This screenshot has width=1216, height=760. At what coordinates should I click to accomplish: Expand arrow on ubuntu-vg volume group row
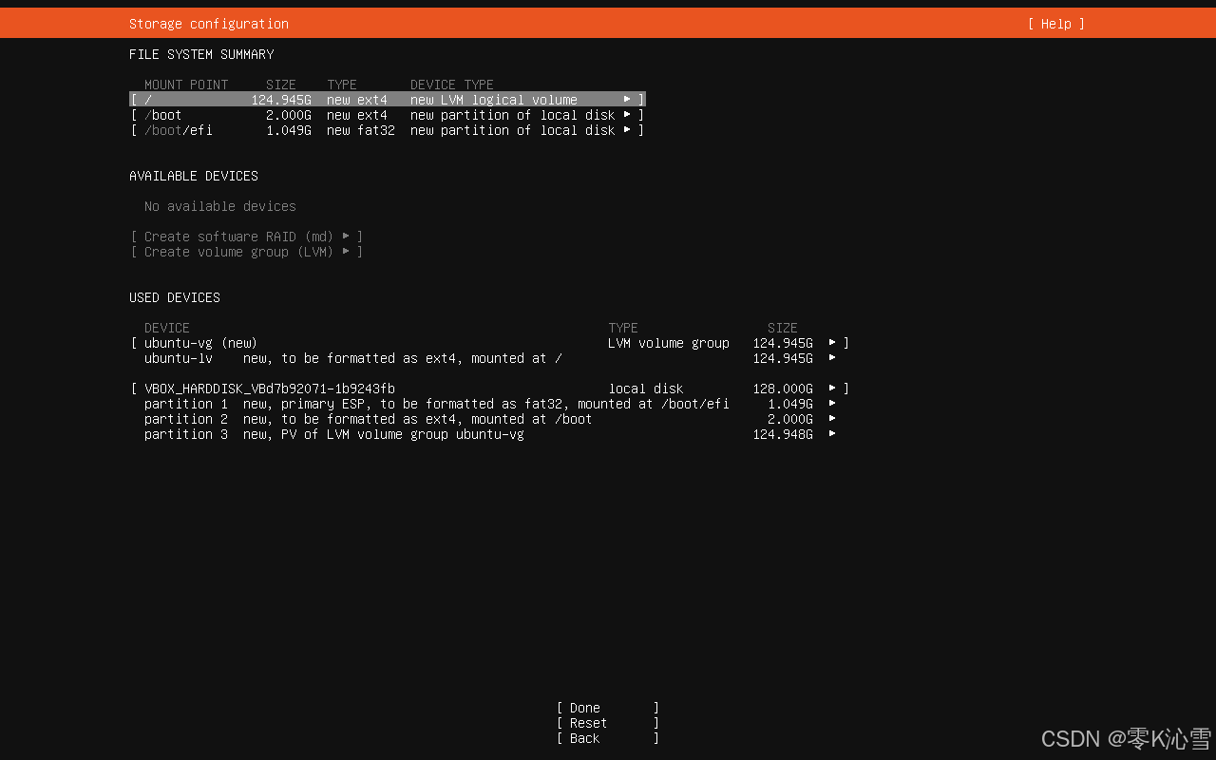coord(832,343)
